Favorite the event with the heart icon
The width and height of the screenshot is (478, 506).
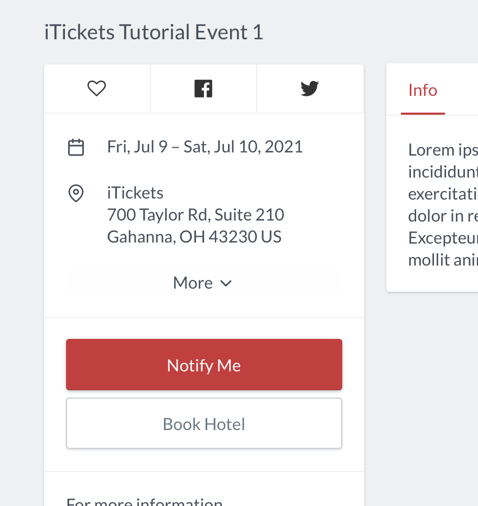[x=96, y=89]
